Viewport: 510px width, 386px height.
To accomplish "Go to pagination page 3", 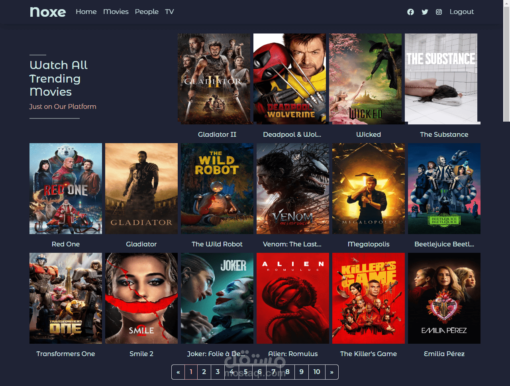I will (218, 372).
